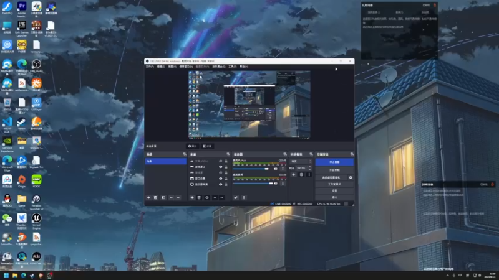Hide the game source 2 eye icon
Screen dimensions: 499x280
[220, 167]
